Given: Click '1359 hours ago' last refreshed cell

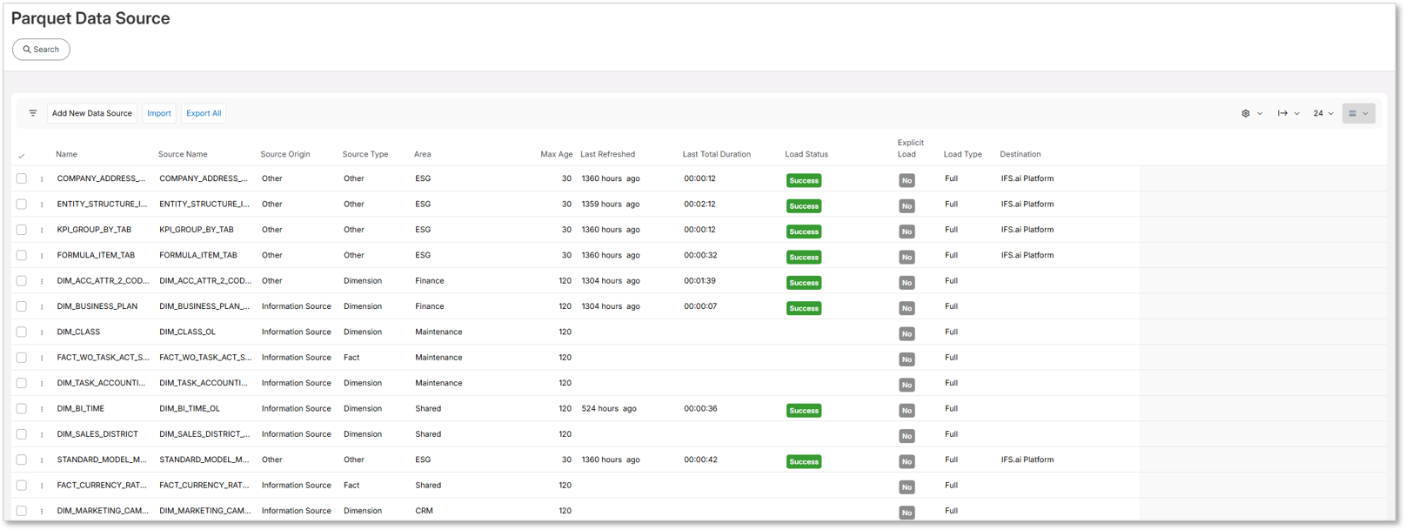Looking at the screenshot, I should [x=611, y=204].
